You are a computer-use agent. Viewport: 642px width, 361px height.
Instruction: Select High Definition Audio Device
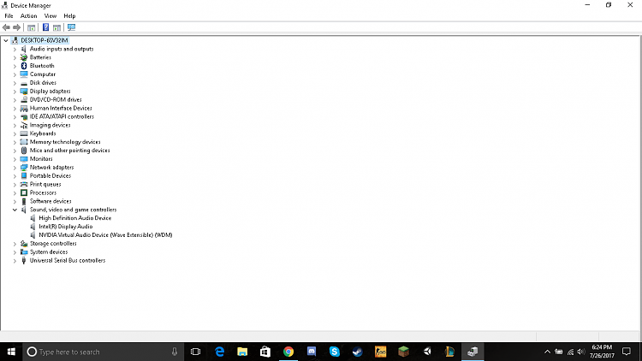(x=74, y=218)
